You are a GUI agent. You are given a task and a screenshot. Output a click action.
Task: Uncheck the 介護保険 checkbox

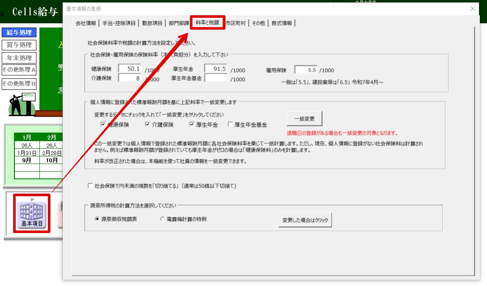[147, 125]
